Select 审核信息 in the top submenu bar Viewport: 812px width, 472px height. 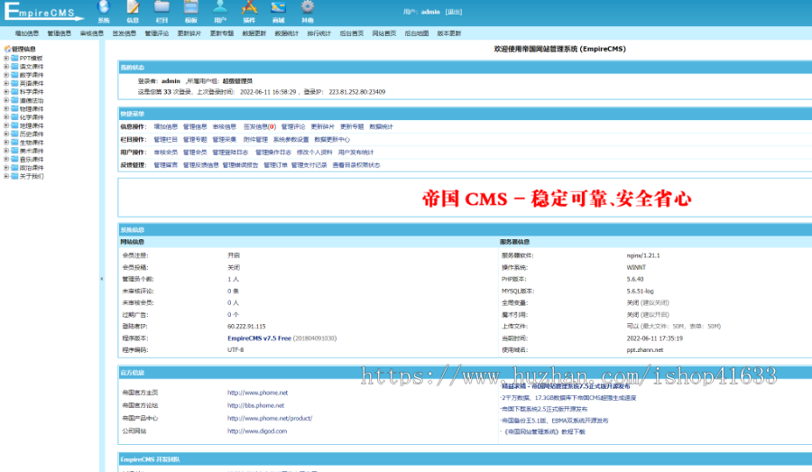click(x=92, y=33)
